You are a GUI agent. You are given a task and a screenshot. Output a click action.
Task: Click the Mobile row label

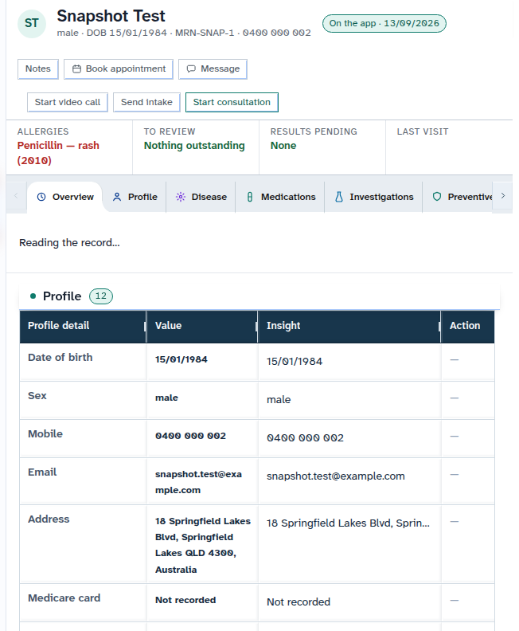click(45, 433)
